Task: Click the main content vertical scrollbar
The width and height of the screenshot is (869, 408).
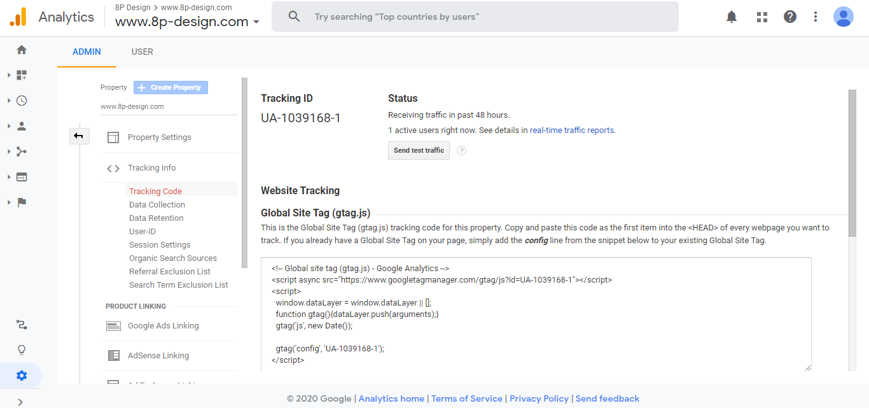Action: click(852, 162)
